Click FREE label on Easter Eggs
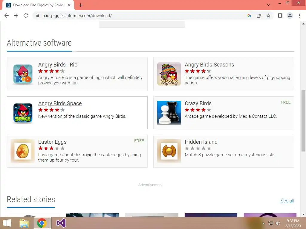Image resolution: width=306 pixels, height=229 pixels. [139, 141]
